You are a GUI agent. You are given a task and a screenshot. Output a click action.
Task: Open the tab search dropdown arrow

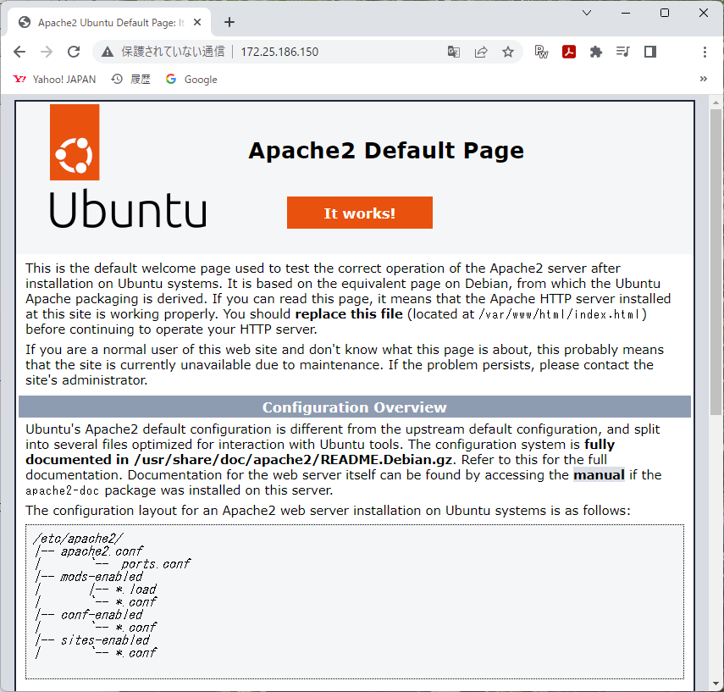587,13
